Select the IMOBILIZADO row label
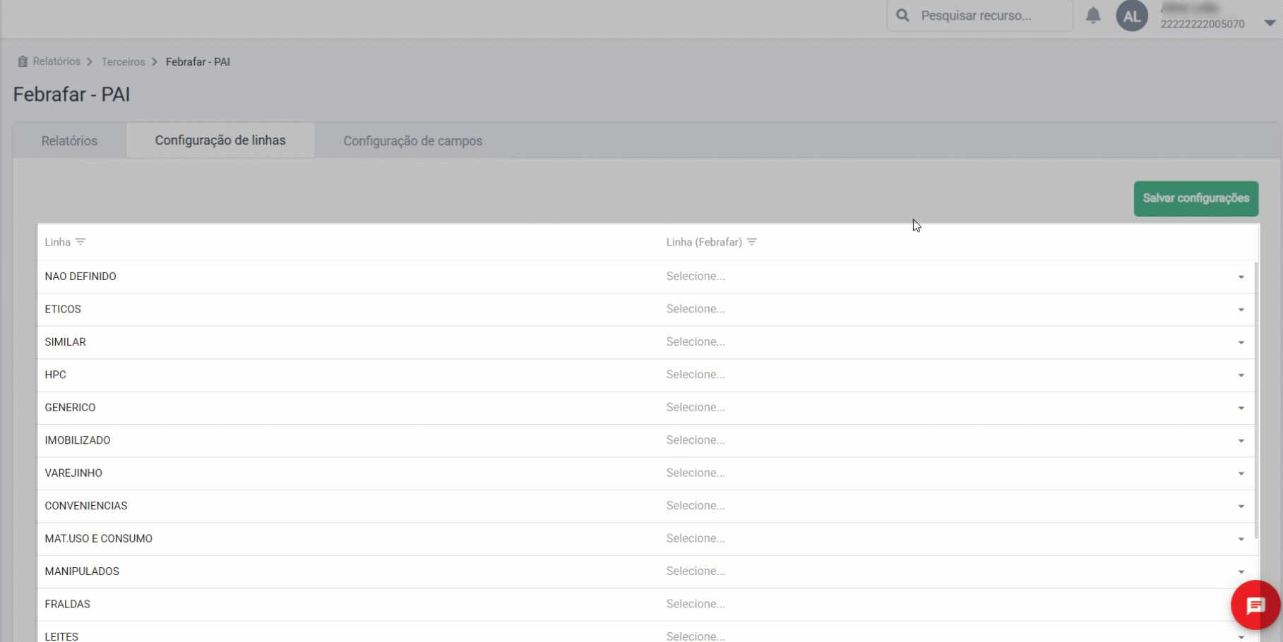Image resolution: width=1283 pixels, height=642 pixels. pyautogui.click(x=78, y=440)
